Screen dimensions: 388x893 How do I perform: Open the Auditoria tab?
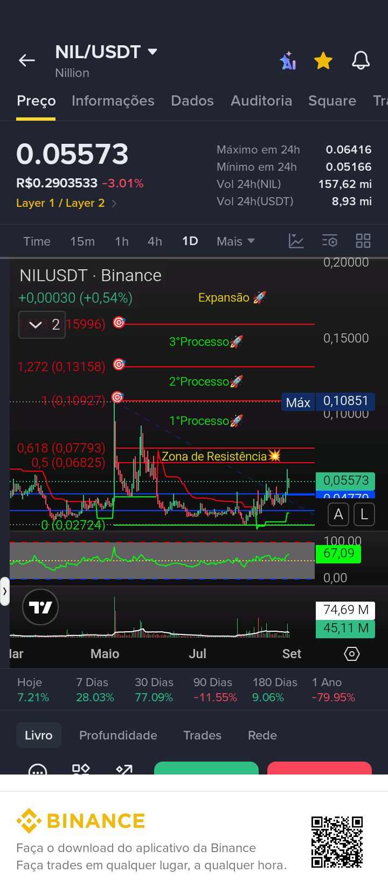[x=261, y=101]
